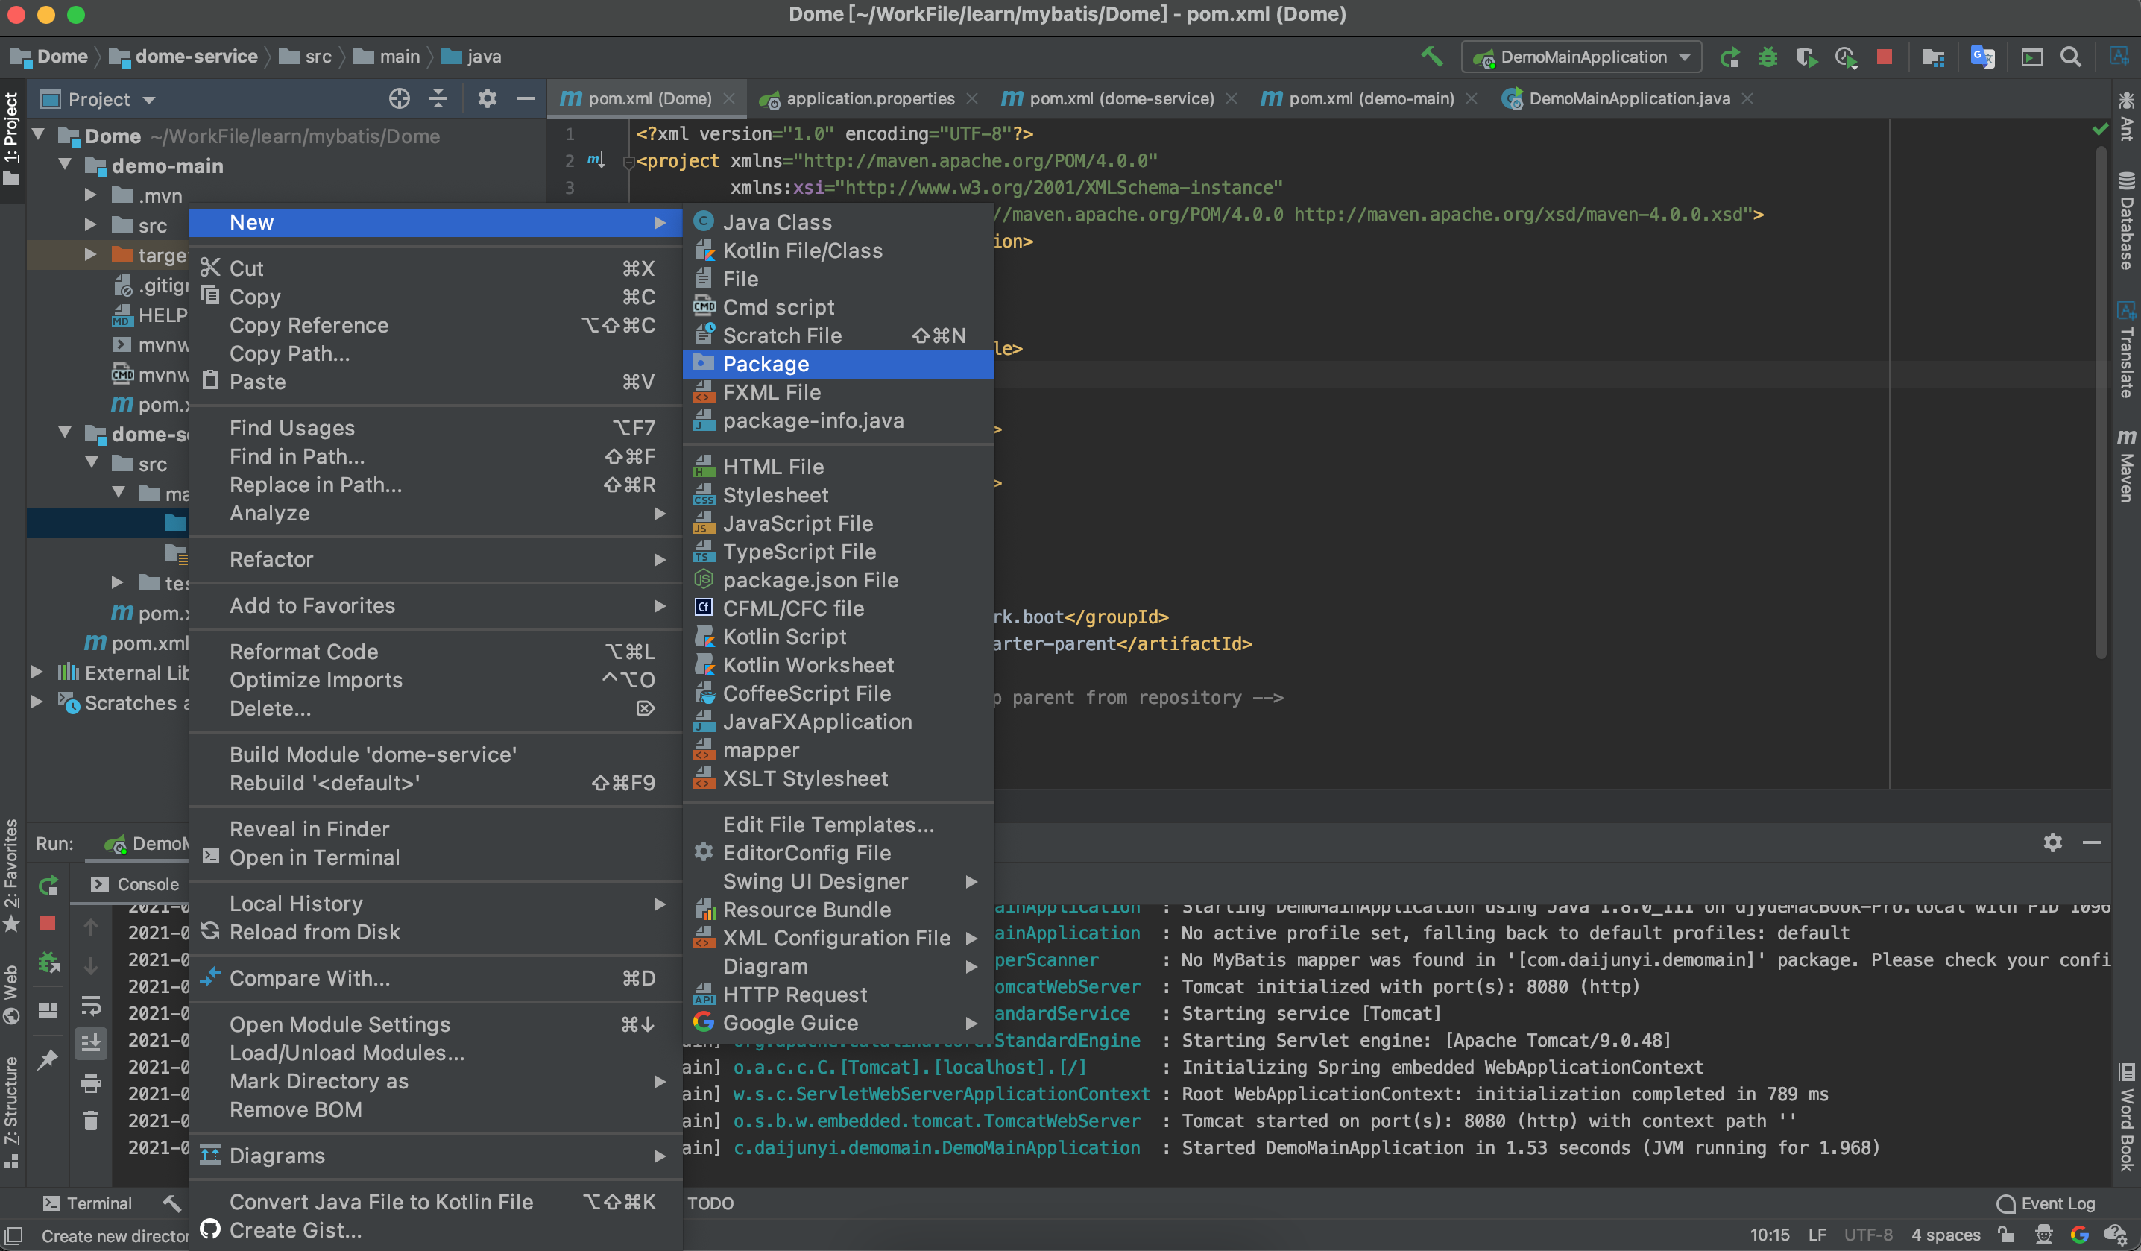Toggle the 2: Favorites tool window button
The width and height of the screenshot is (2141, 1251).
click(12, 875)
